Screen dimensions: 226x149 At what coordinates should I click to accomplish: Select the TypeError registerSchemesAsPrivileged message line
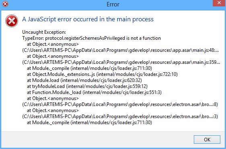(x=91, y=38)
